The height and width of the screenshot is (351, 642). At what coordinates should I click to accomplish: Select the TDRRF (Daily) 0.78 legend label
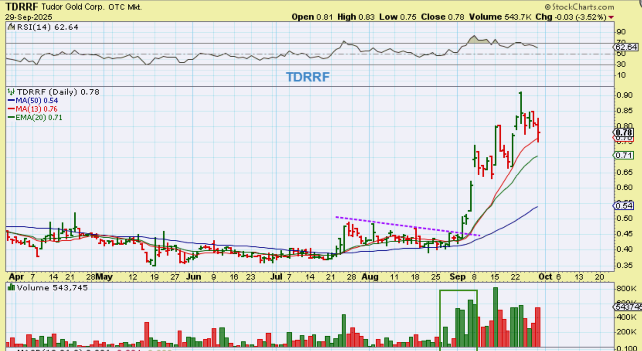(x=58, y=92)
